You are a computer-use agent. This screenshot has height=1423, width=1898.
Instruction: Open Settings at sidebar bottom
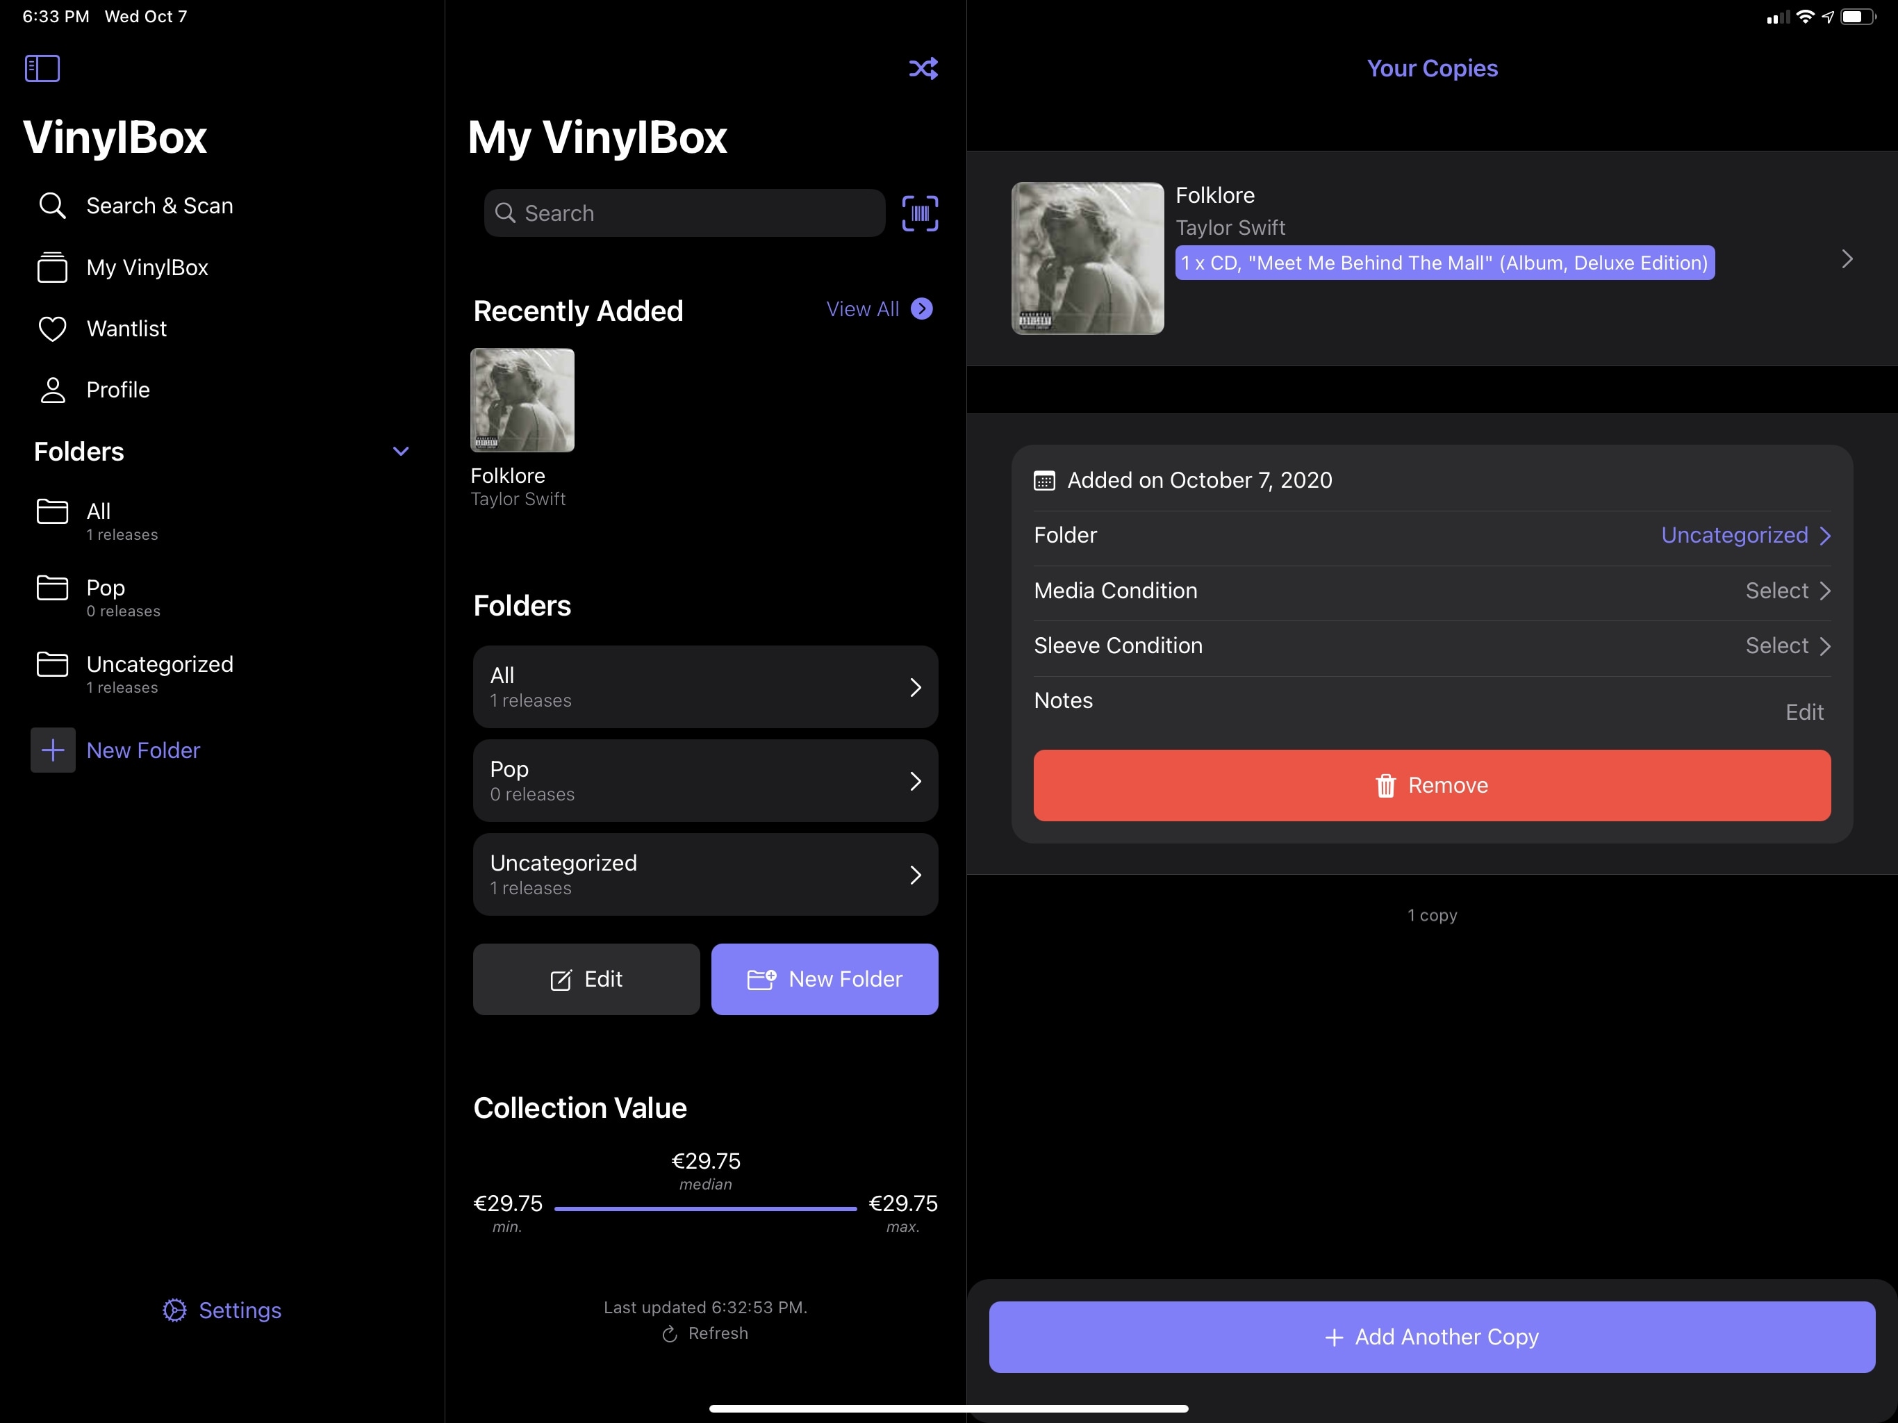point(222,1310)
